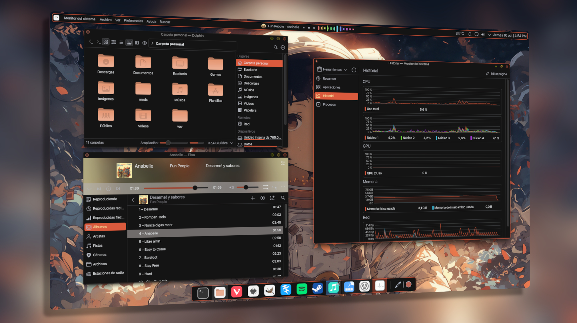Skip to next track in Elisa
This screenshot has width=577, height=323.
coord(118,188)
